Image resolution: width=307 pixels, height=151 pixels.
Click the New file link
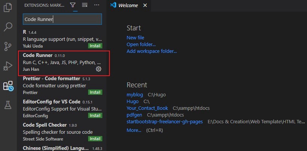point(135,37)
